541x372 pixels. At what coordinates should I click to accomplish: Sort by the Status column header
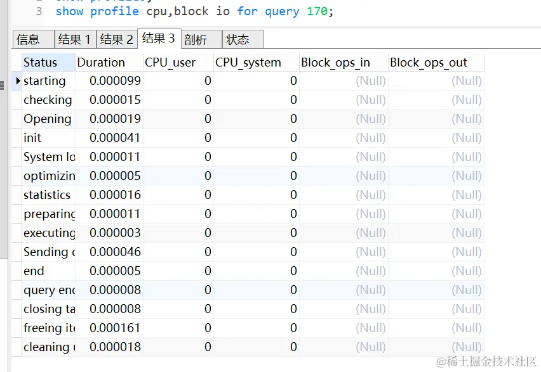(x=48, y=62)
